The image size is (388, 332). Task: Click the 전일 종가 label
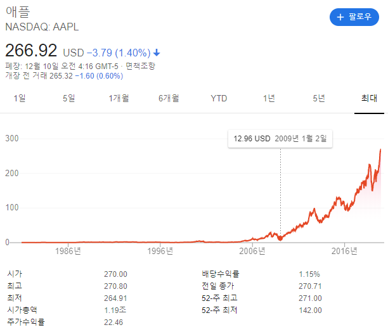point(217,286)
